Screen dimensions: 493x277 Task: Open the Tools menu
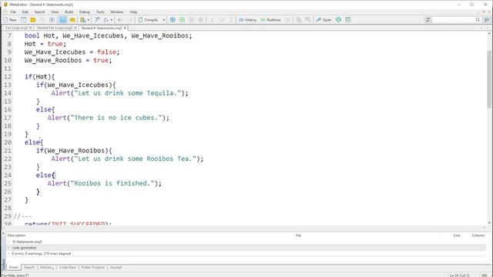click(100, 12)
